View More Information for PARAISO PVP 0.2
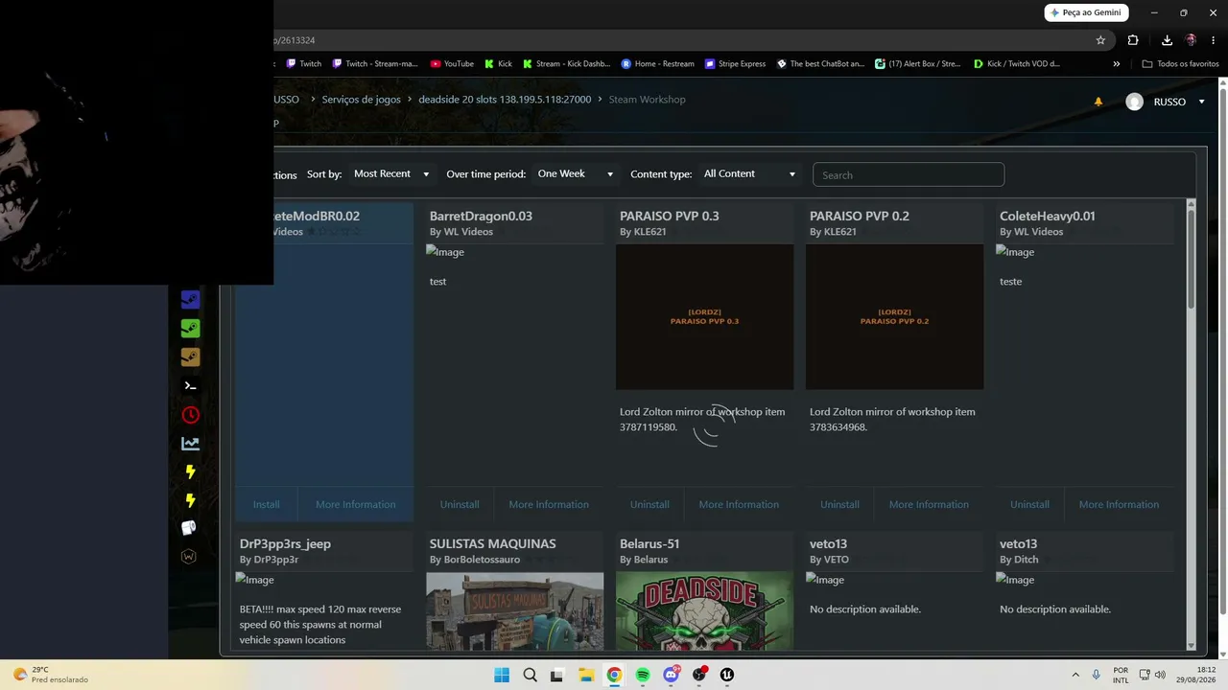 [929, 504]
